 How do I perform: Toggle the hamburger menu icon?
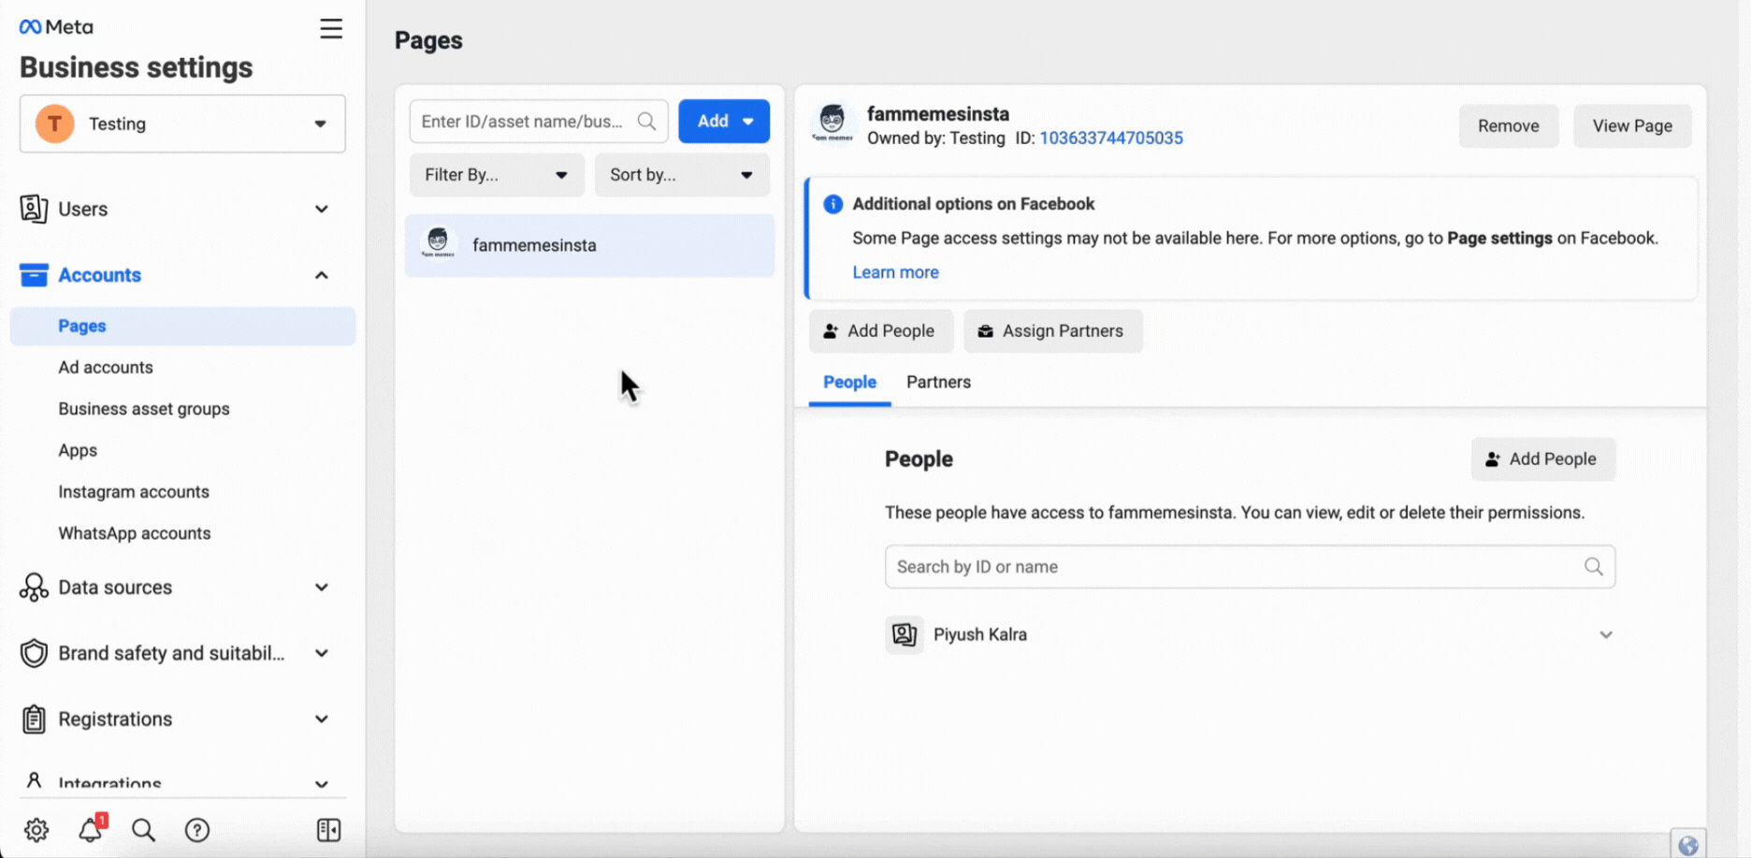331,28
